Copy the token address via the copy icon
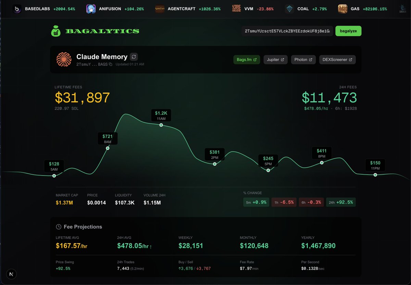This screenshot has width=411, height=285. (110, 64)
